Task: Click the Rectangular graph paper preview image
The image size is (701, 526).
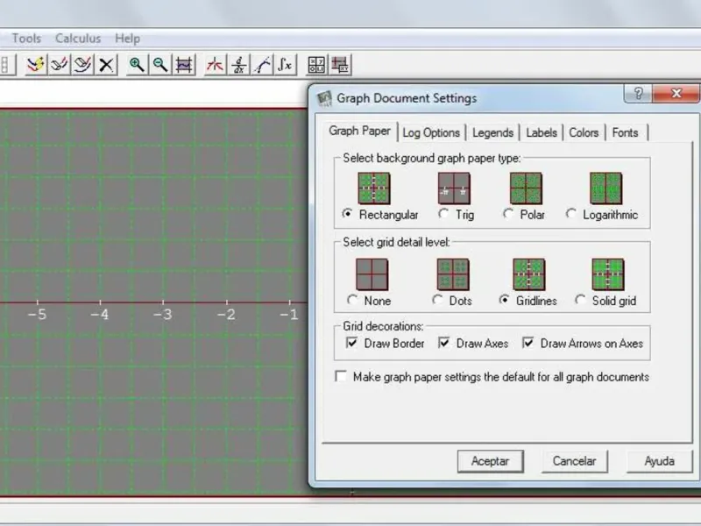Action: pyautogui.click(x=374, y=188)
